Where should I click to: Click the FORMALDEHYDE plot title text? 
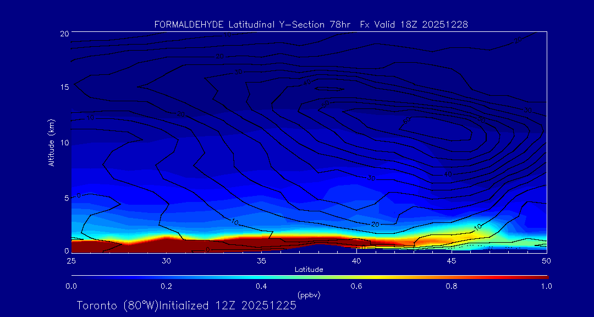tap(311, 25)
